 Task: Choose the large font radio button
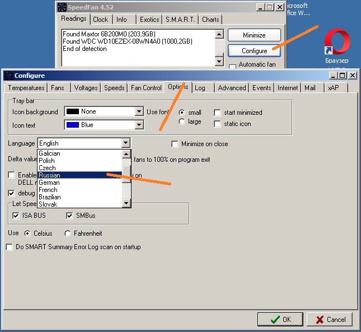pyautogui.click(x=182, y=121)
